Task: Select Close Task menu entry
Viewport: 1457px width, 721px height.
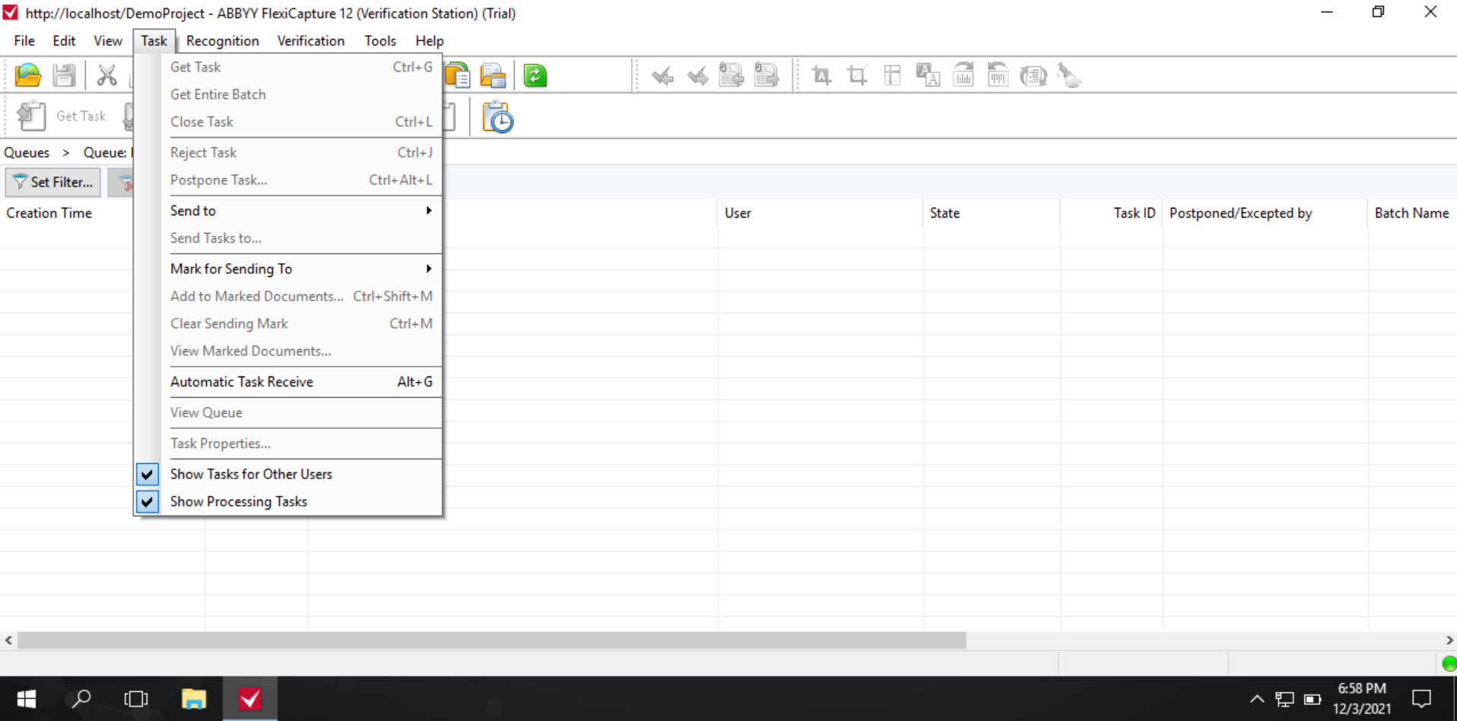Action: point(288,122)
